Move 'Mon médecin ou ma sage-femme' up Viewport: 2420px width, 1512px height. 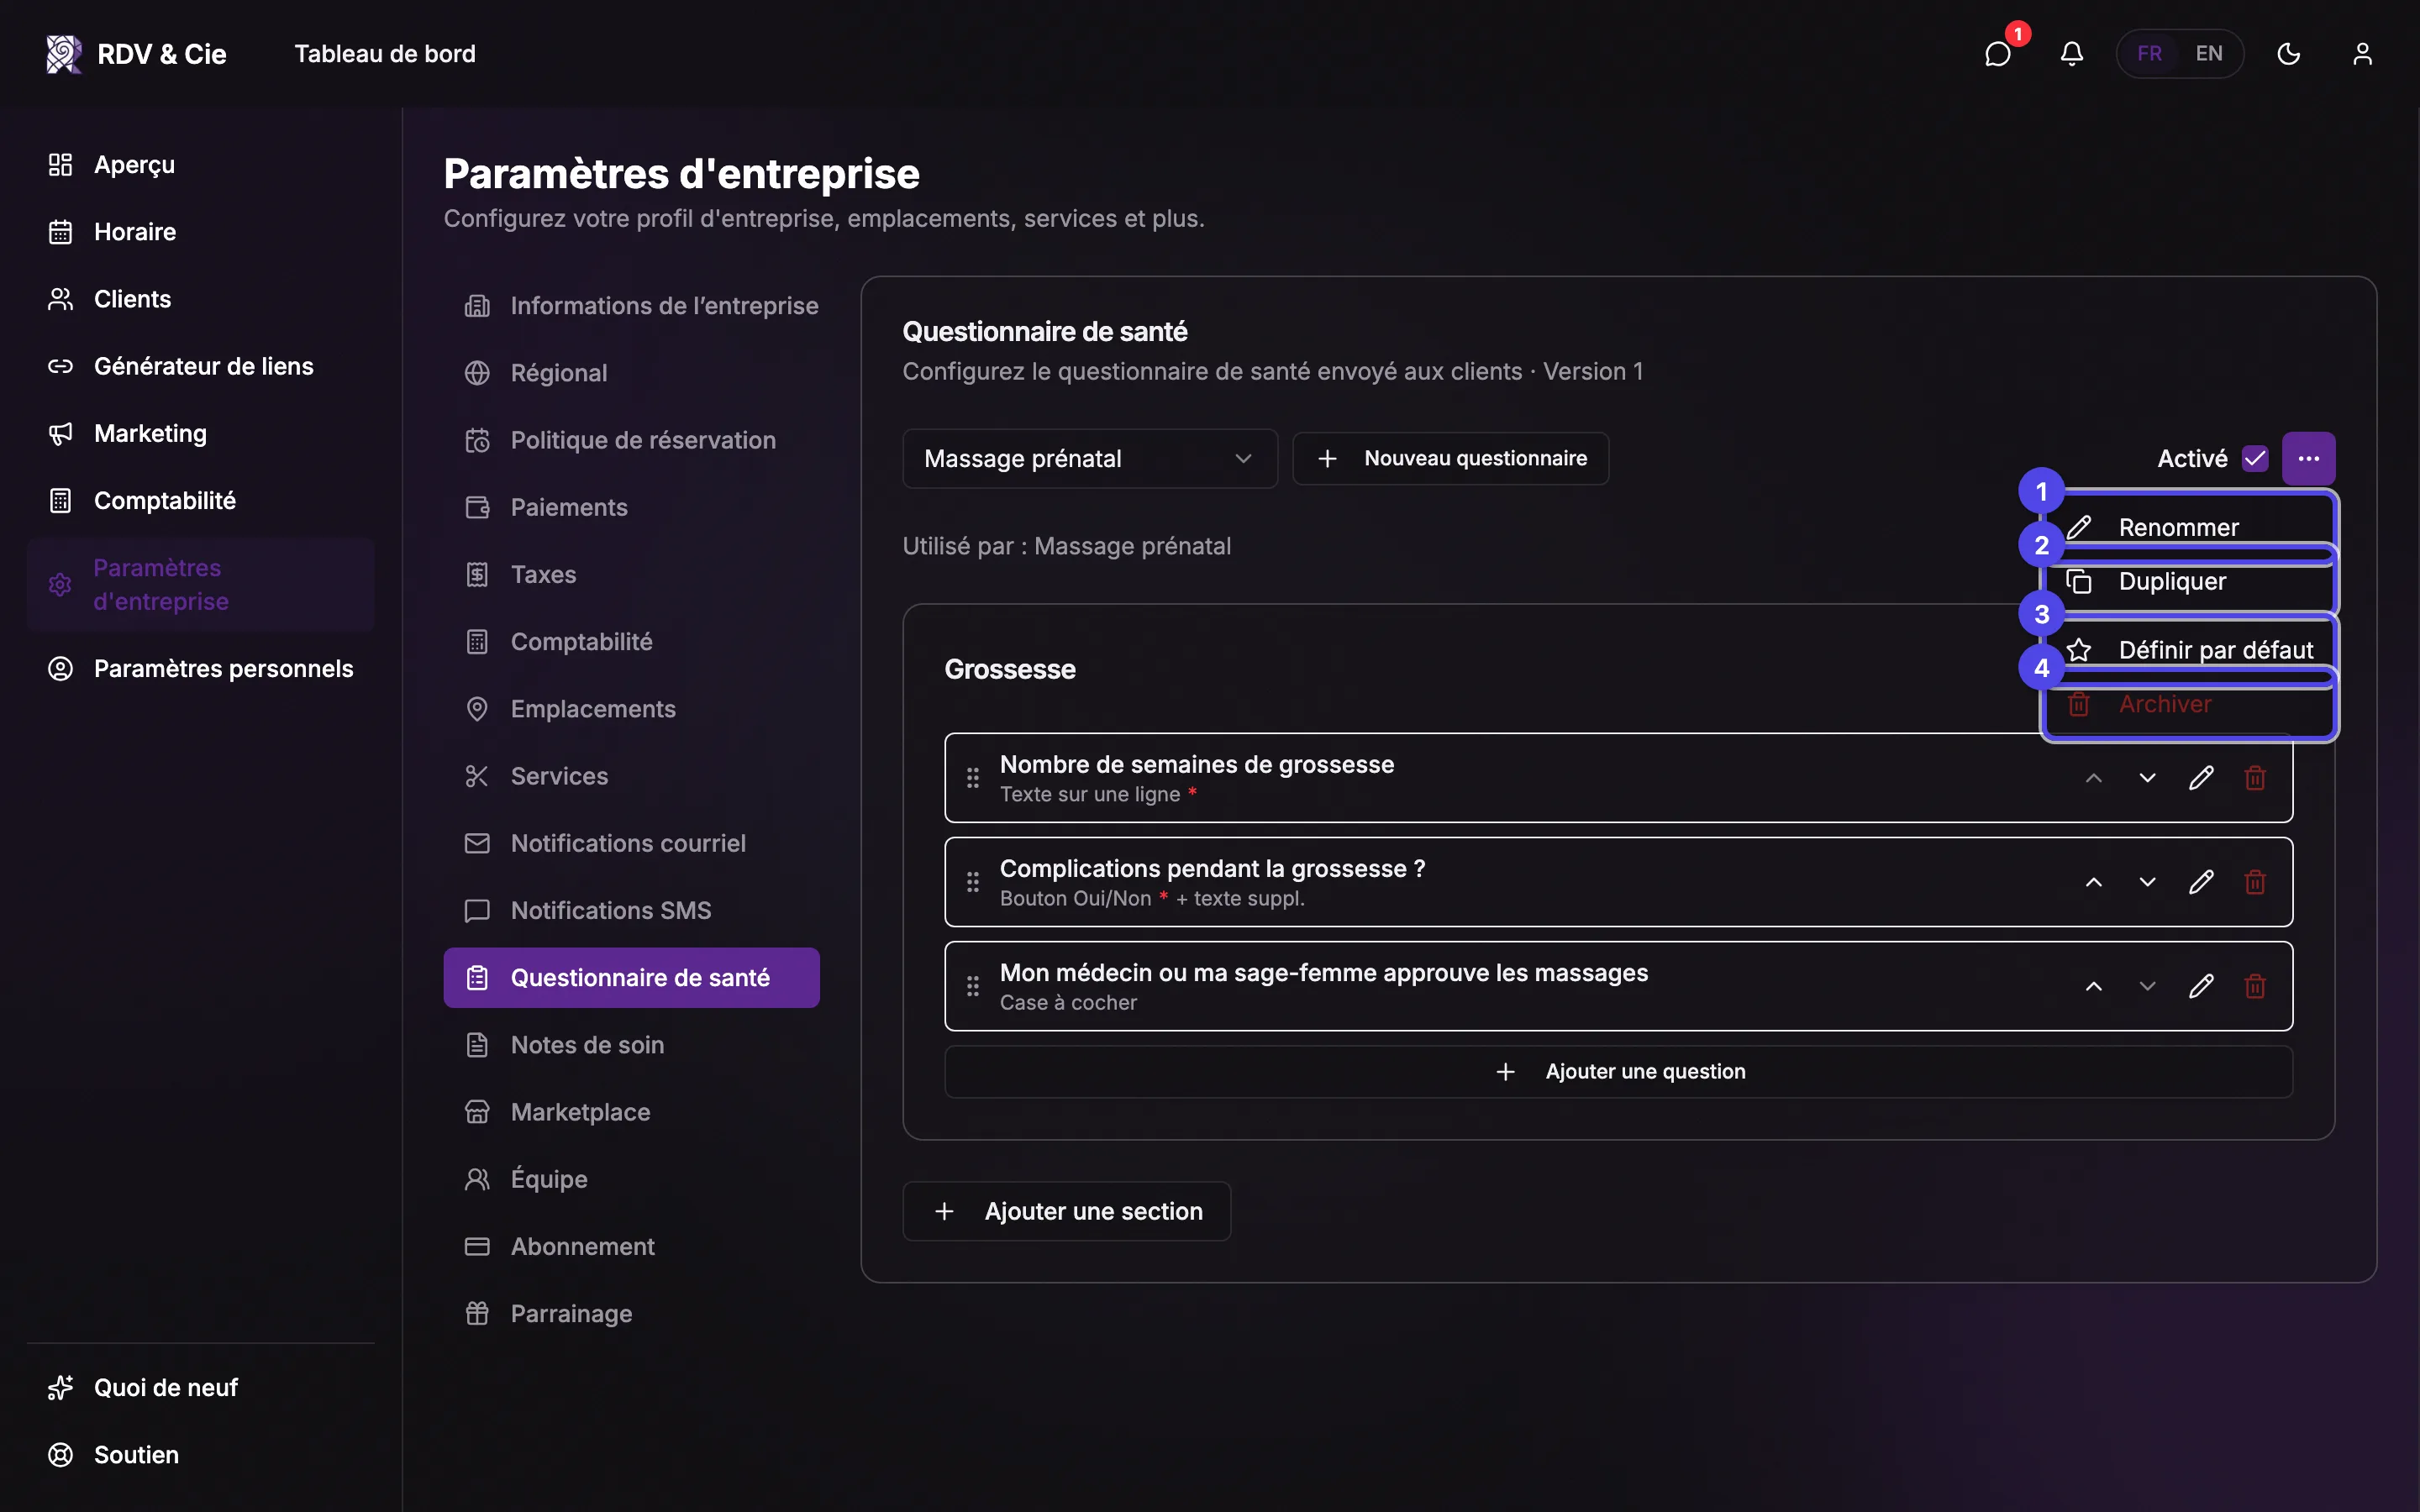coord(2093,987)
